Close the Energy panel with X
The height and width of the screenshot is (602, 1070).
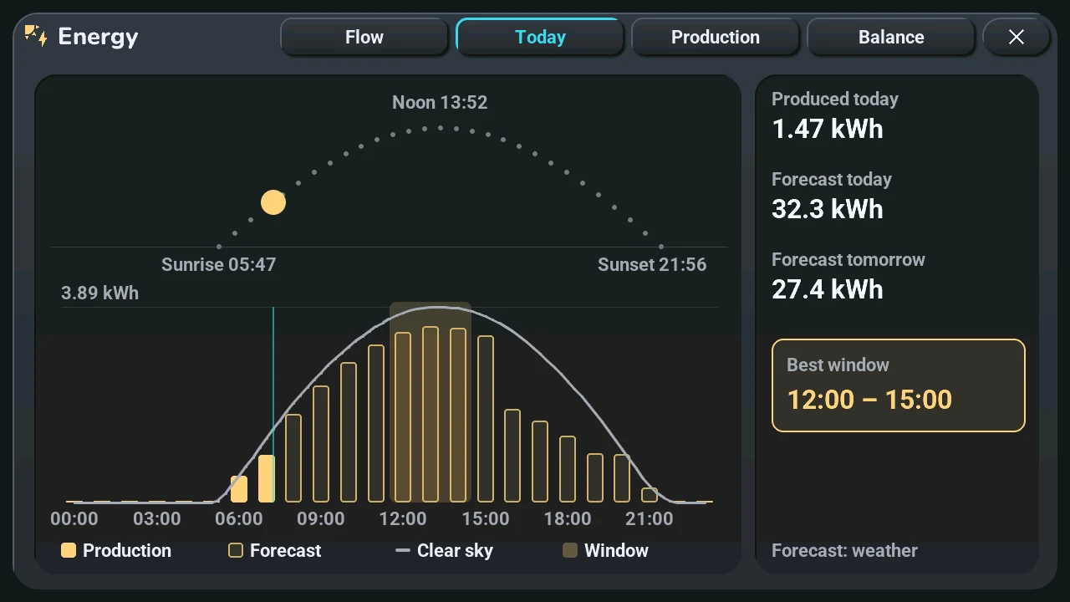1016,37
